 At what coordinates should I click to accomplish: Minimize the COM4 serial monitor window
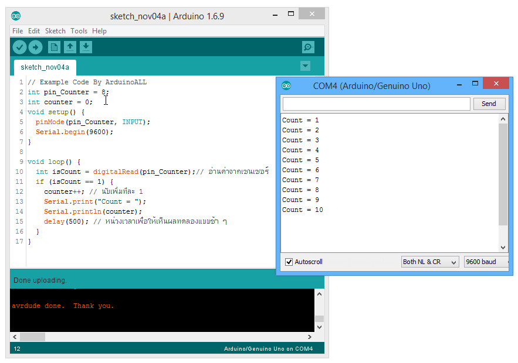tap(459, 84)
